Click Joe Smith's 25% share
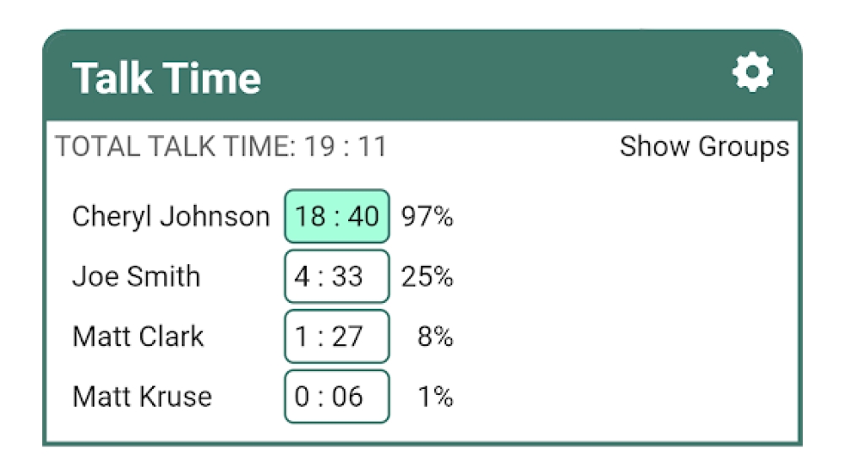The height and width of the screenshot is (475, 845). tap(427, 277)
